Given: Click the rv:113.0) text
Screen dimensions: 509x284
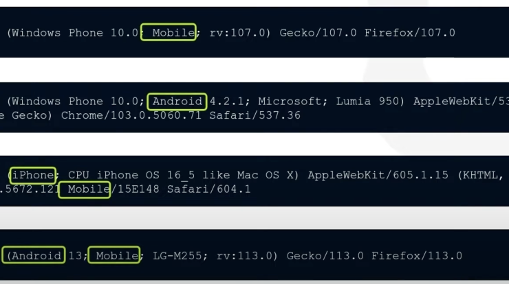Looking at the screenshot, I should pos(247,256).
